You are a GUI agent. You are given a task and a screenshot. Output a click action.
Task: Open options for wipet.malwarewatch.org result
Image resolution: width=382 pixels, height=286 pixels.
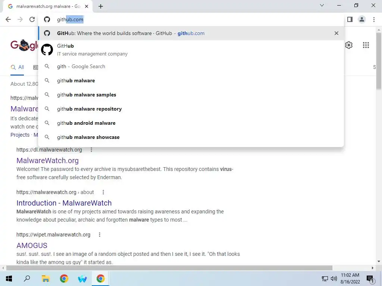[99, 235]
